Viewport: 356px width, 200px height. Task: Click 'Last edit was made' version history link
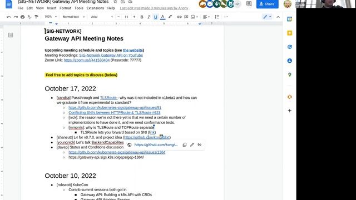point(155,8)
